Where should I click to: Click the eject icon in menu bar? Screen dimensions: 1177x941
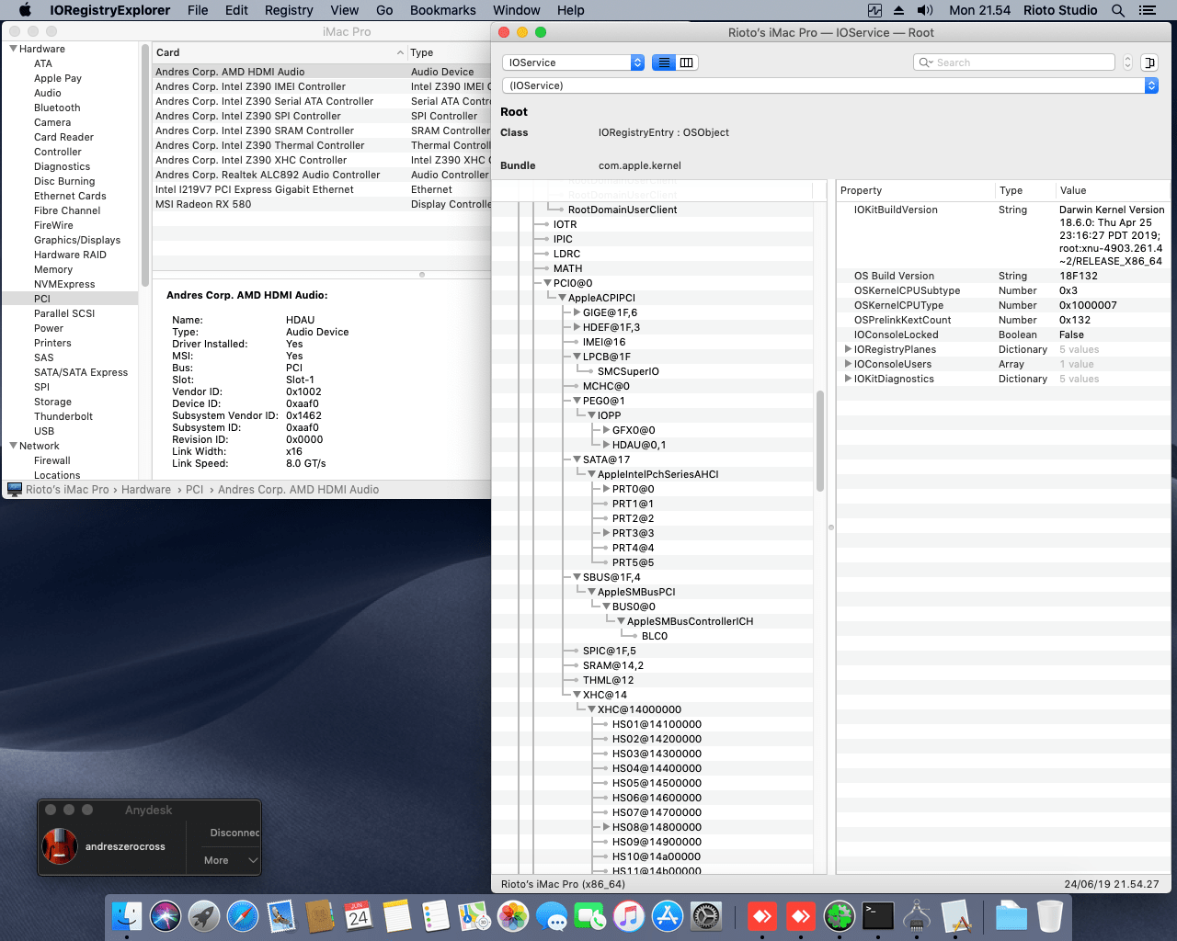click(898, 10)
